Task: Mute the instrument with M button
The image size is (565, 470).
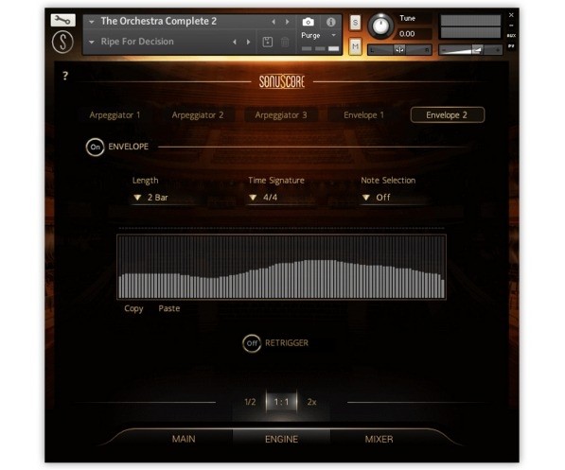Action: 355,46
